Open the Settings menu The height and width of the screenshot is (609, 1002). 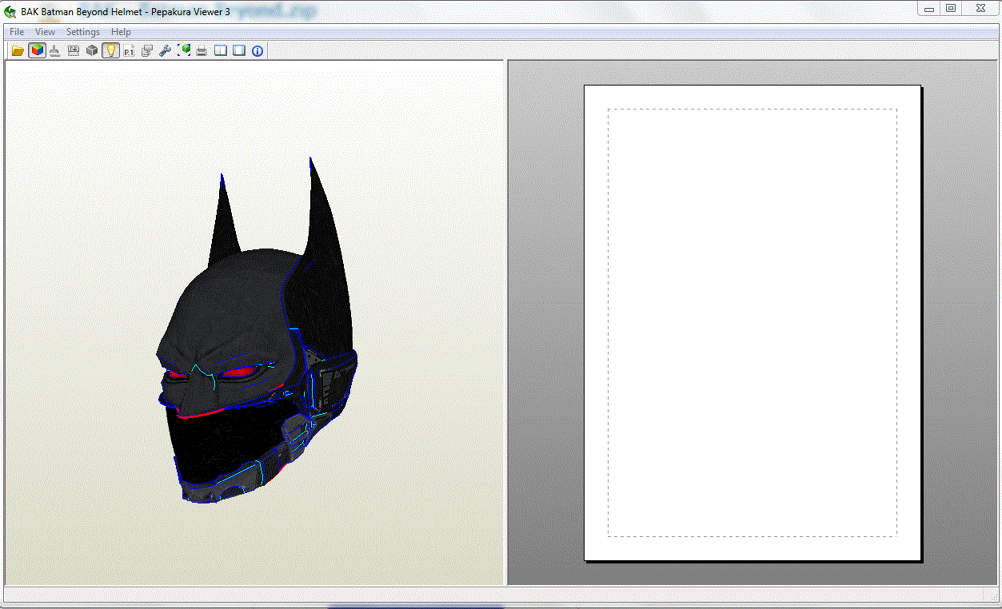point(83,32)
